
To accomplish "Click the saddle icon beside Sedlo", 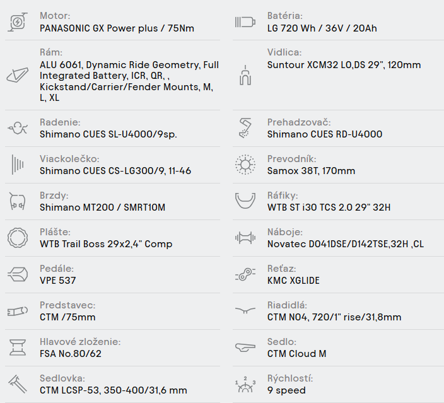I will pos(245,348).
